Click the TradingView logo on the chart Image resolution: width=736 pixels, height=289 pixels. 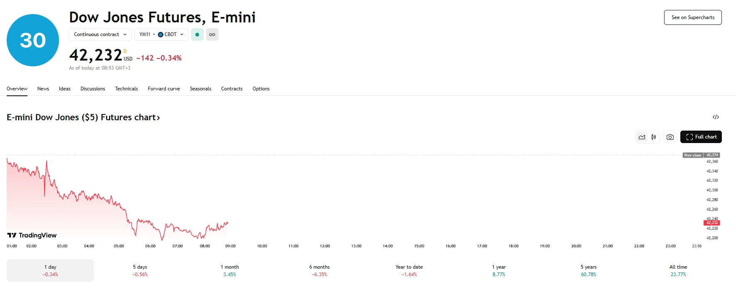pyautogui.click(x=32, y=235)
